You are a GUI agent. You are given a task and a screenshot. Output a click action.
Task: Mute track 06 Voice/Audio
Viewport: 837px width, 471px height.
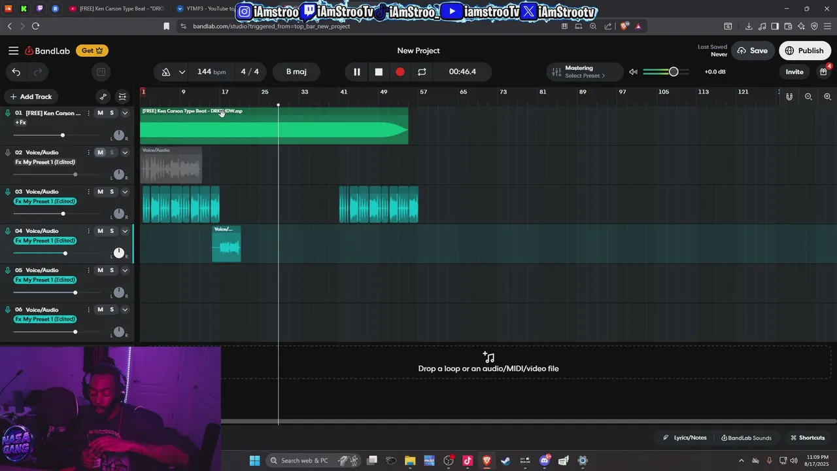(100, 309)
